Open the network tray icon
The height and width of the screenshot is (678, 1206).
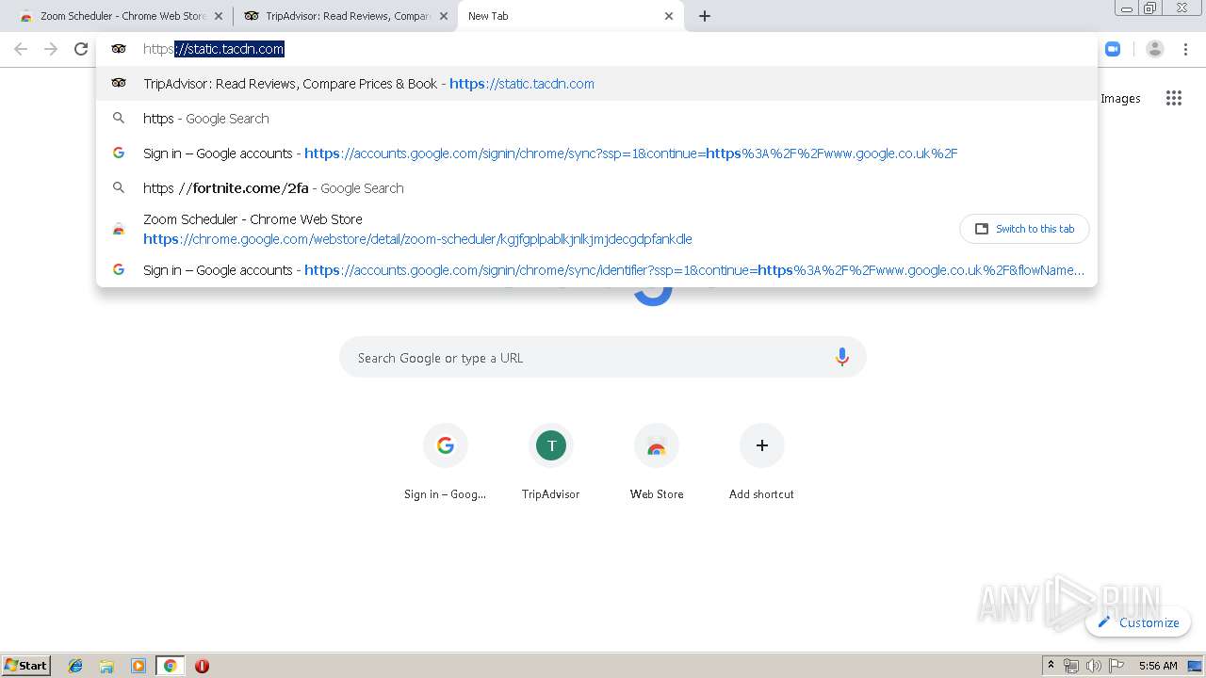[1071, 666]
